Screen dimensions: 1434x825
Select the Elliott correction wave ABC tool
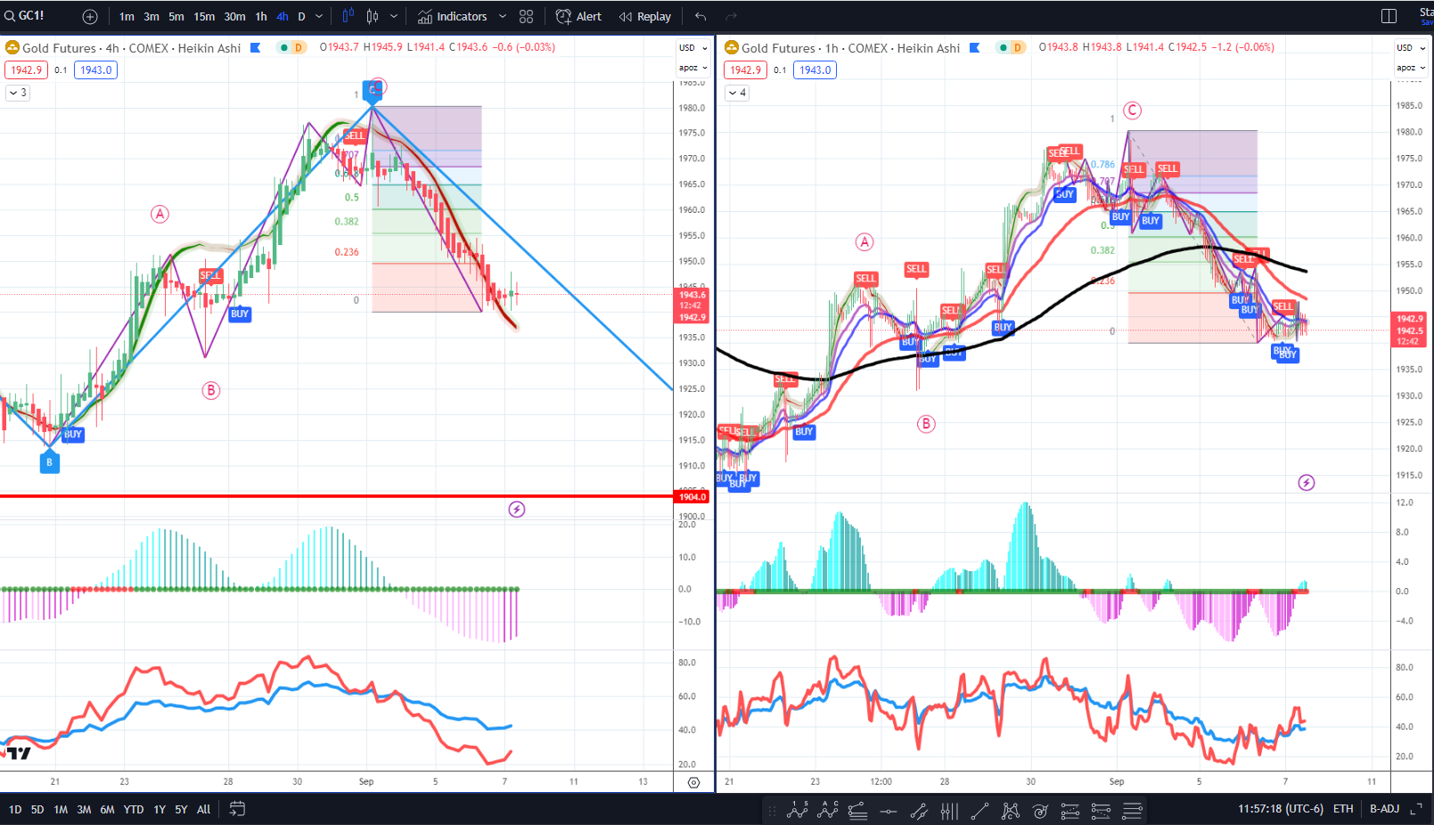828,810
